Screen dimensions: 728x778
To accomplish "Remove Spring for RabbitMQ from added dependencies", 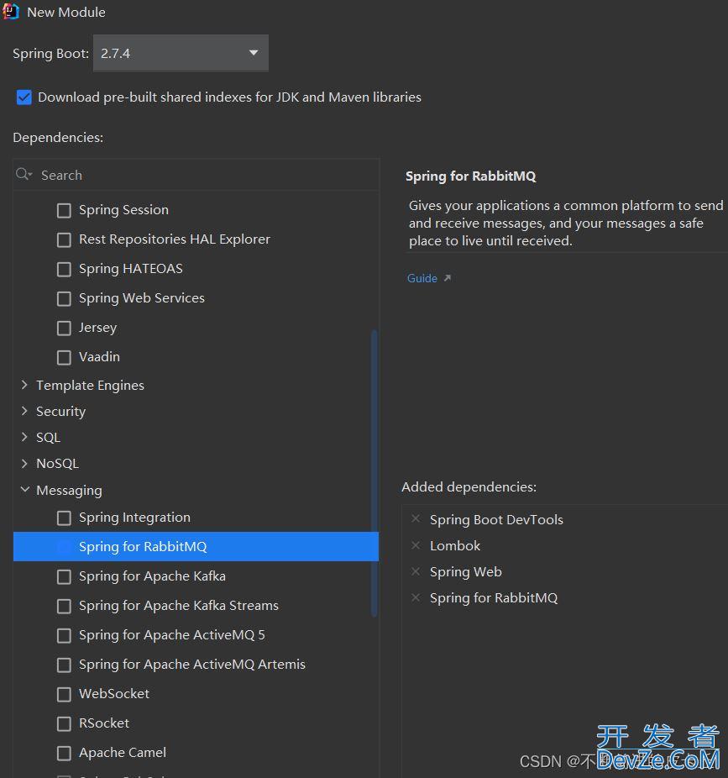I will (x=416, y=597).
